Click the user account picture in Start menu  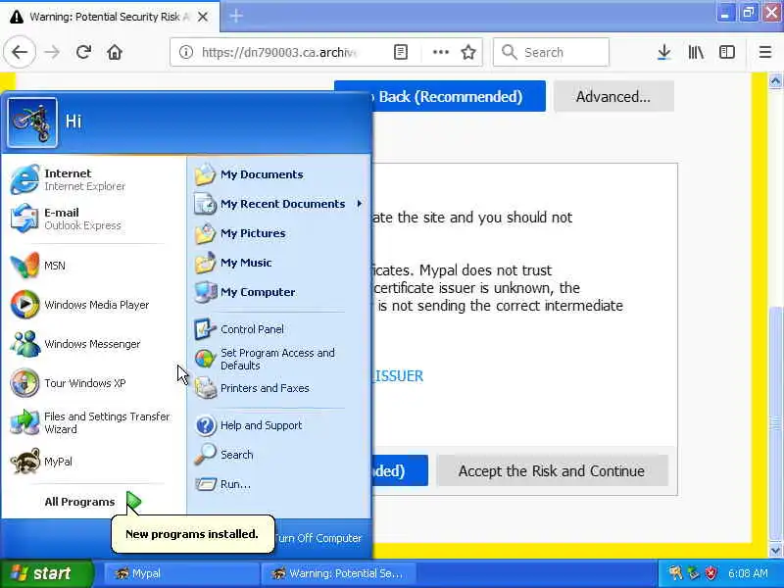pos(32,122)
